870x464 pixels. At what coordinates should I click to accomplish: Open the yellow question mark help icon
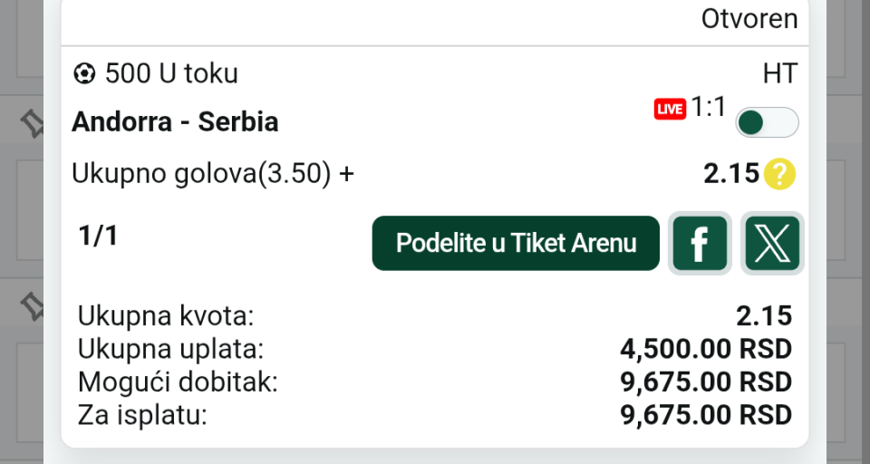click(779, 174)
